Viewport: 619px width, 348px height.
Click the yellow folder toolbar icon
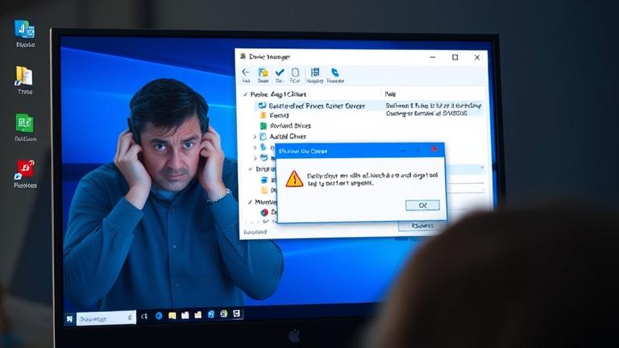click(x=263, y=72)
